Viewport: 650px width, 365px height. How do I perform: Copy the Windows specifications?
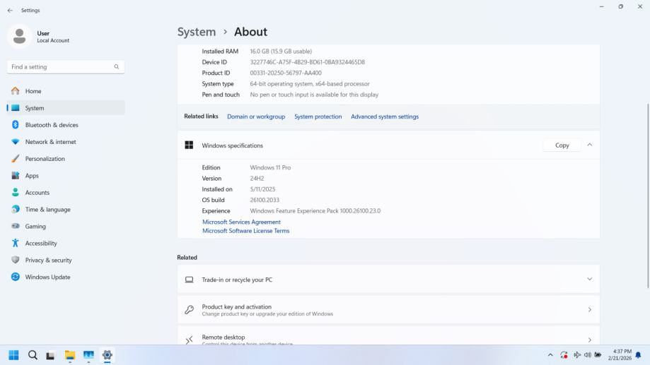(562, 145)
